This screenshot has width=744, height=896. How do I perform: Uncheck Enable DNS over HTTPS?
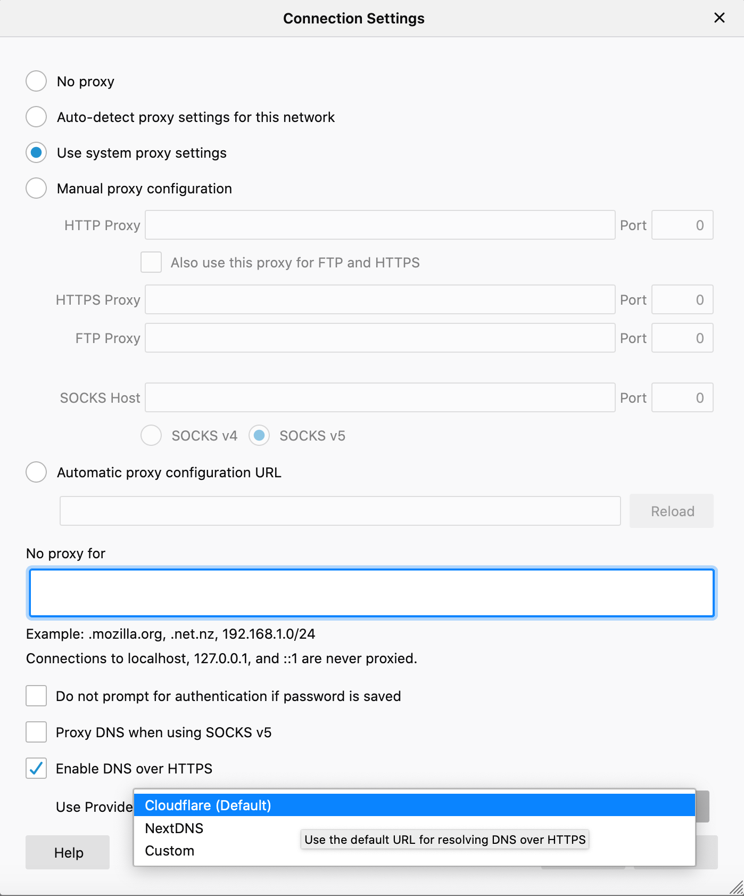pyautogui.click(x=36, y=769)
